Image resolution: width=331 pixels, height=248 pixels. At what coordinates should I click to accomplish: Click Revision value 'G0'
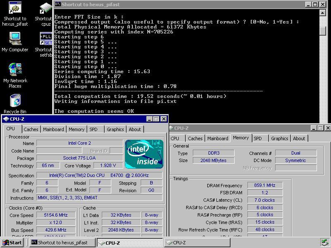pyautogui.click(x=151, y=190)
